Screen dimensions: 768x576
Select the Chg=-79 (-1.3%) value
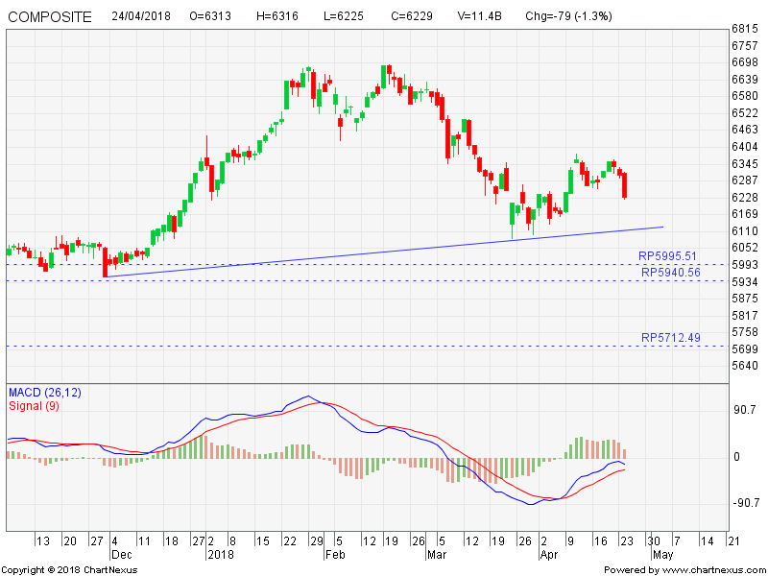click(x=568, y=17)
